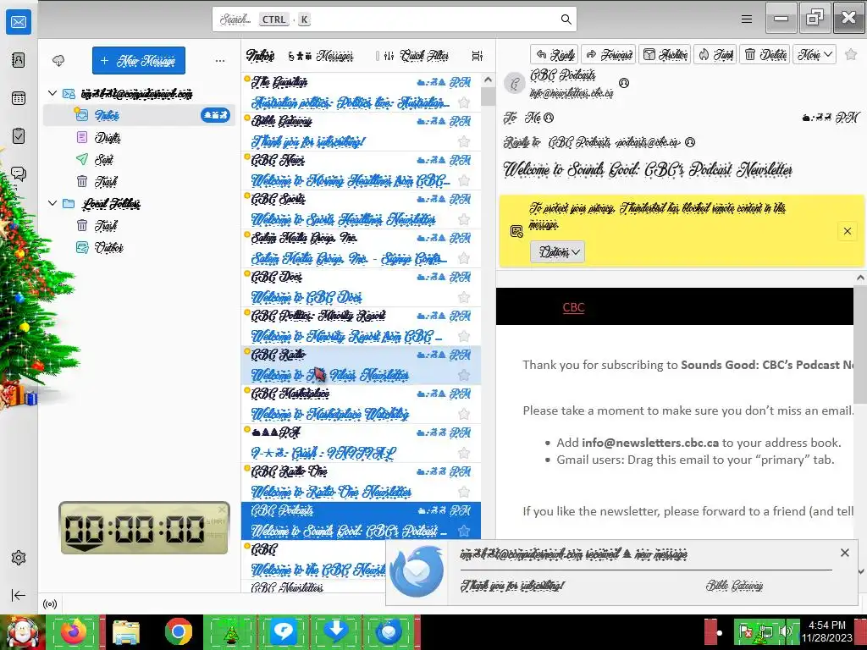Screen dimensions: 867x650
Task: Open the CBC Marketplace message
Action: (361, 404)
